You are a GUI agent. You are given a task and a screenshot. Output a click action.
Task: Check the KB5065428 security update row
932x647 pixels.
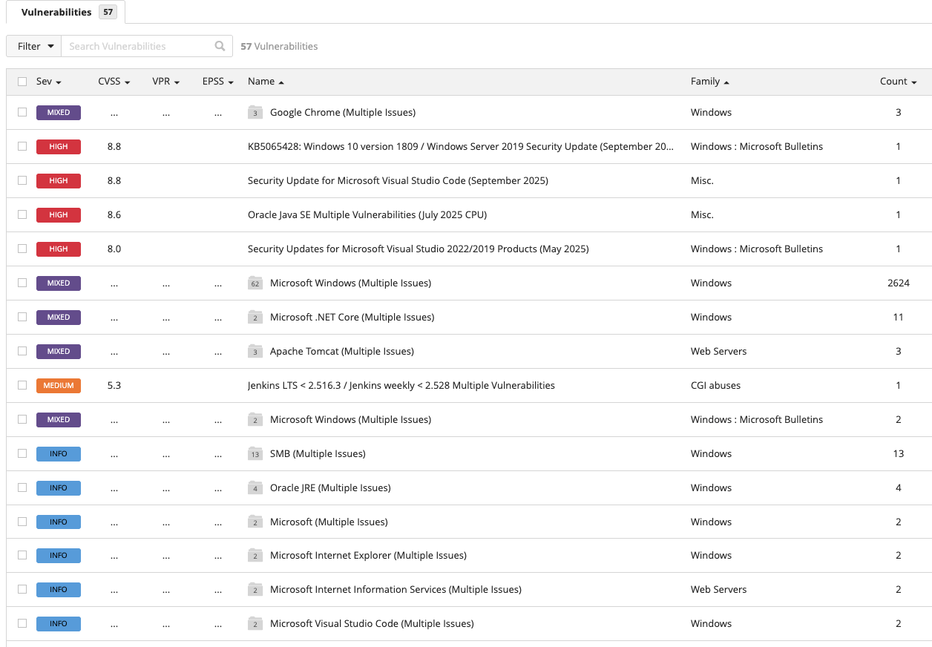pyautogui.click(x=22, y=146)
